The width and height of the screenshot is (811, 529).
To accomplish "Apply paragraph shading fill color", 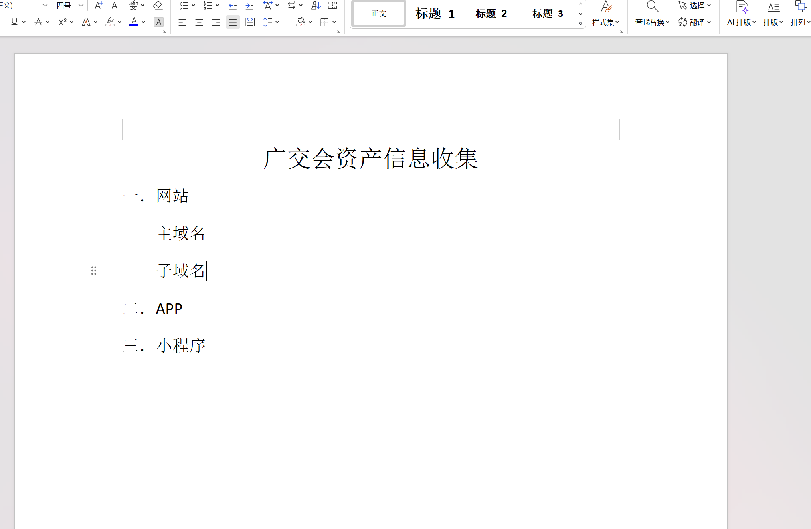I will coord(301,22).
